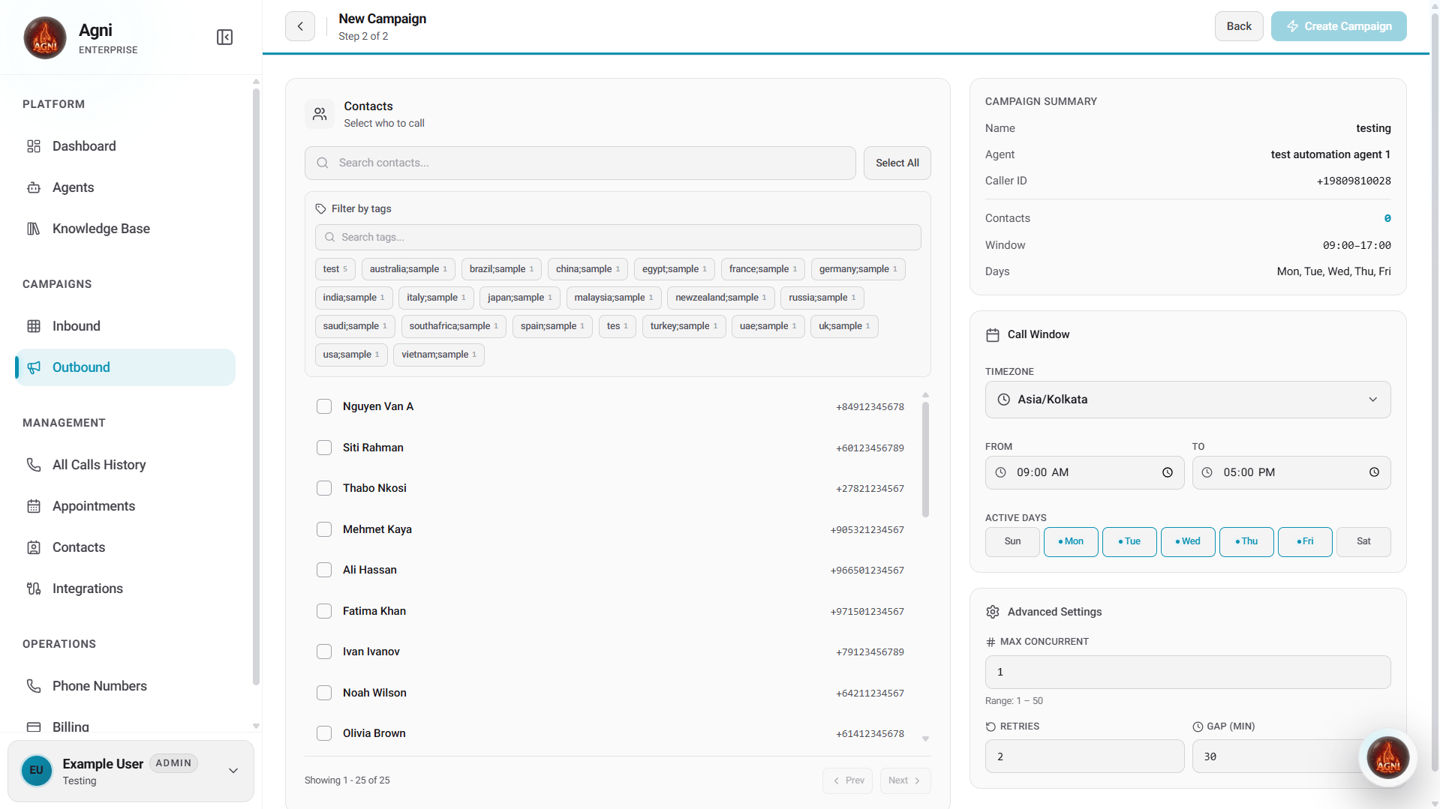Viewport: 1440px width, 809px height.
Task: Click the clock picker icon in TO field
Action: [x=1374, y=472]
